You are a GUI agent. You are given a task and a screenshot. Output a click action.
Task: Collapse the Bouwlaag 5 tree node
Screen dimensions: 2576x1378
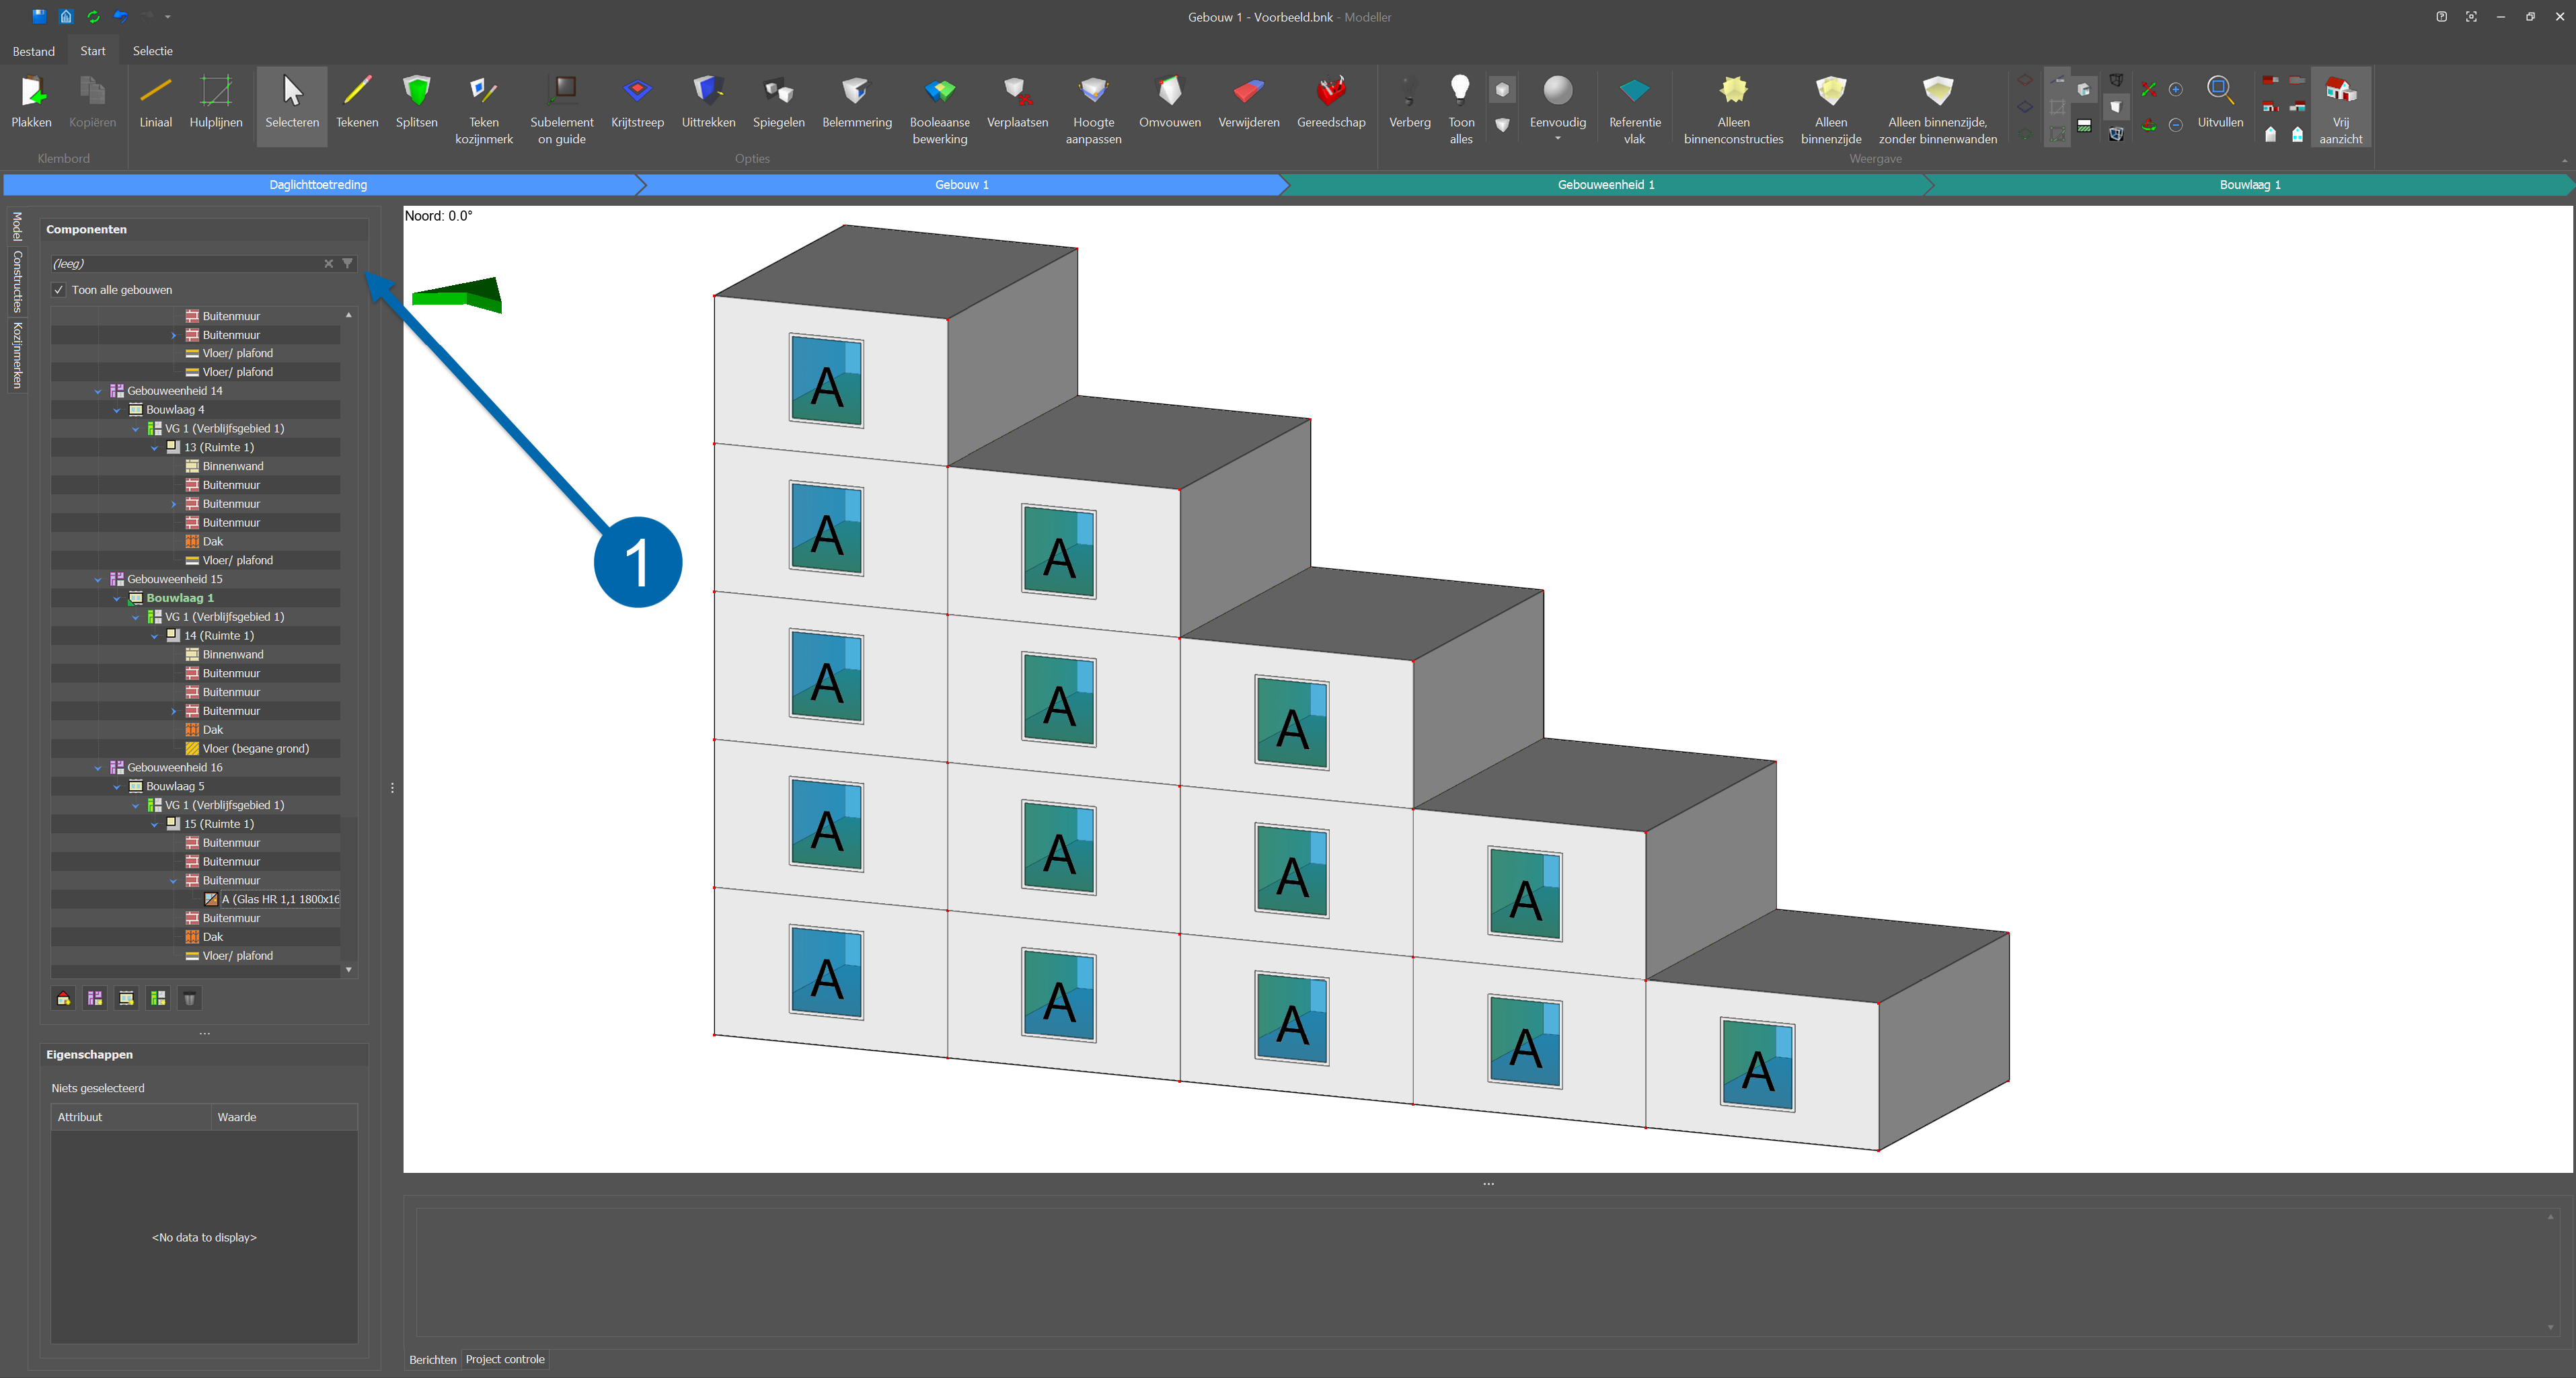pyautogui.click(x=117, y=787)
